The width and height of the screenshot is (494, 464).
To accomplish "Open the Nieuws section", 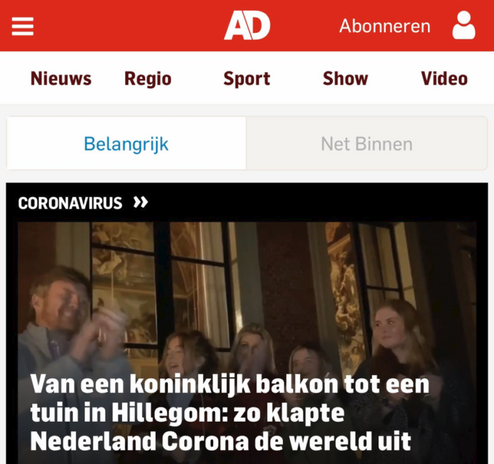I will [x=61, y=78].
